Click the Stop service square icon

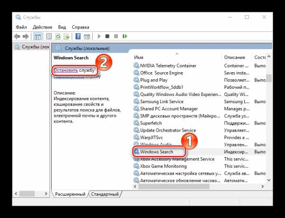[107, 36]
